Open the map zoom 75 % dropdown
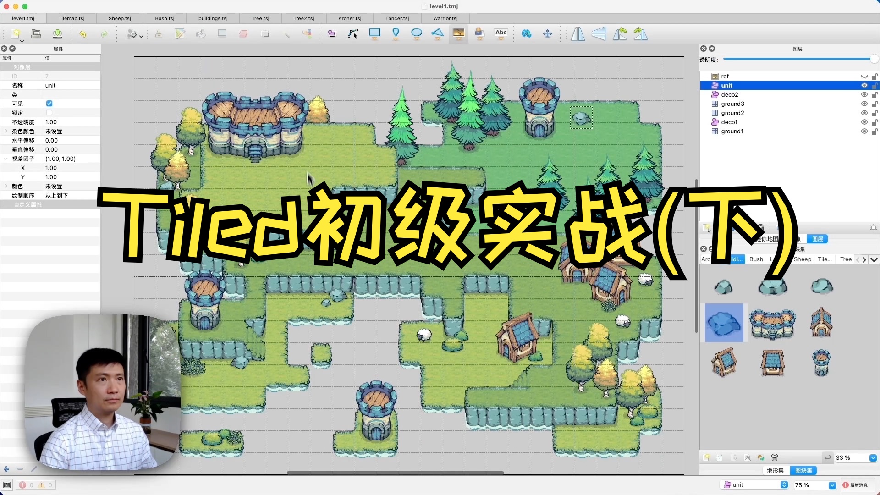The width and height of the screenshot is (880, 495). coord(832,485)
